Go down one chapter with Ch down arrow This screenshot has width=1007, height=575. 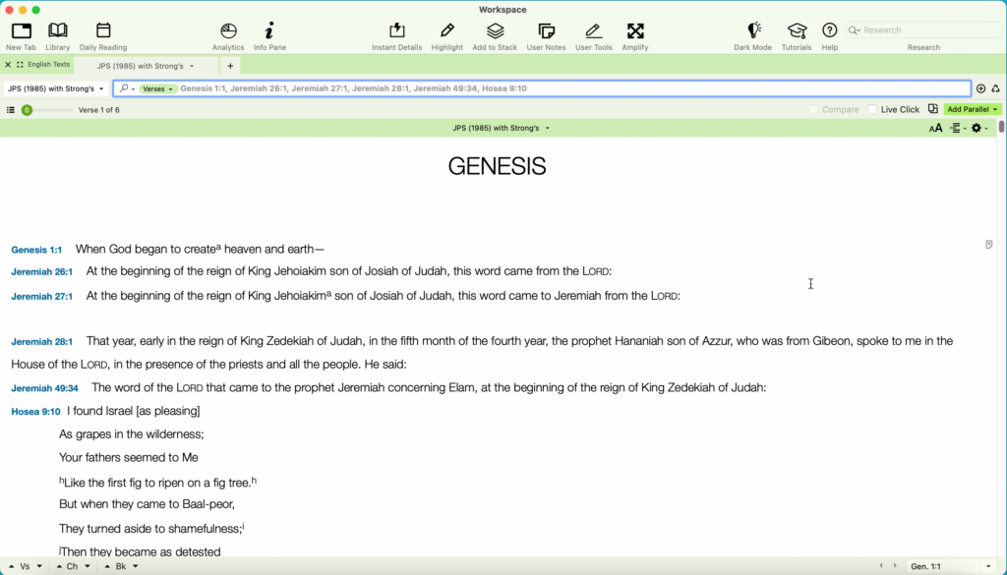pos(88,567)
